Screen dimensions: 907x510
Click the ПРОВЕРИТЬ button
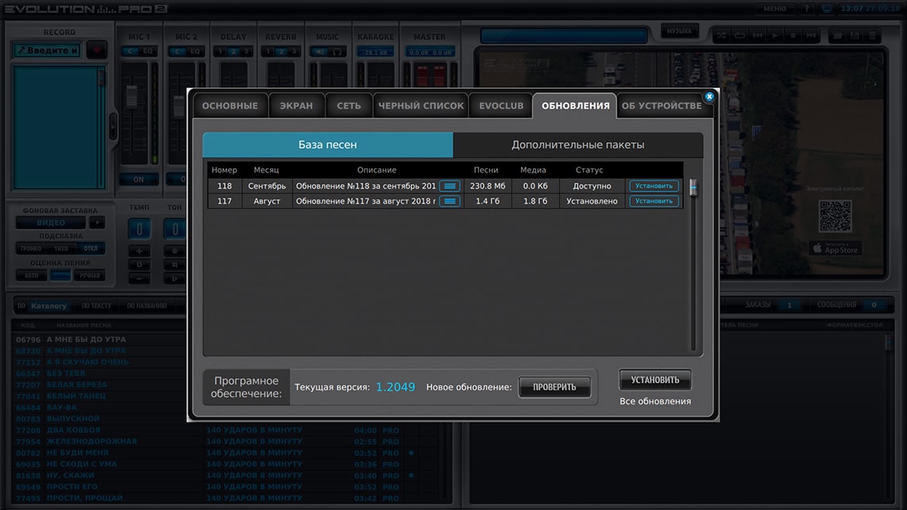(x=554, y=388)
